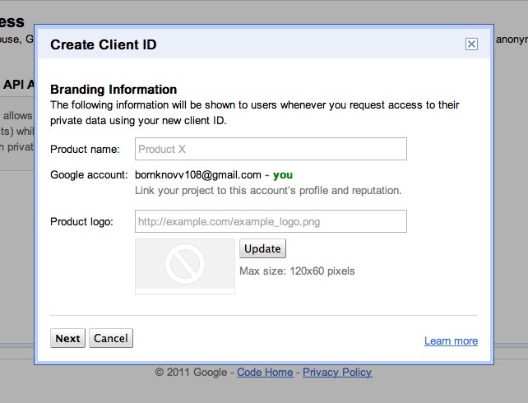The image size is (528, 403).
Task: Click the "Product name:" field label
Action: [x=85, y=150]
